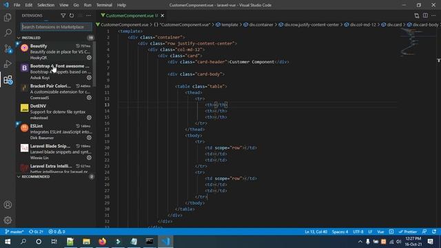Open ESLint extension manage gear

tap(89, 138)
